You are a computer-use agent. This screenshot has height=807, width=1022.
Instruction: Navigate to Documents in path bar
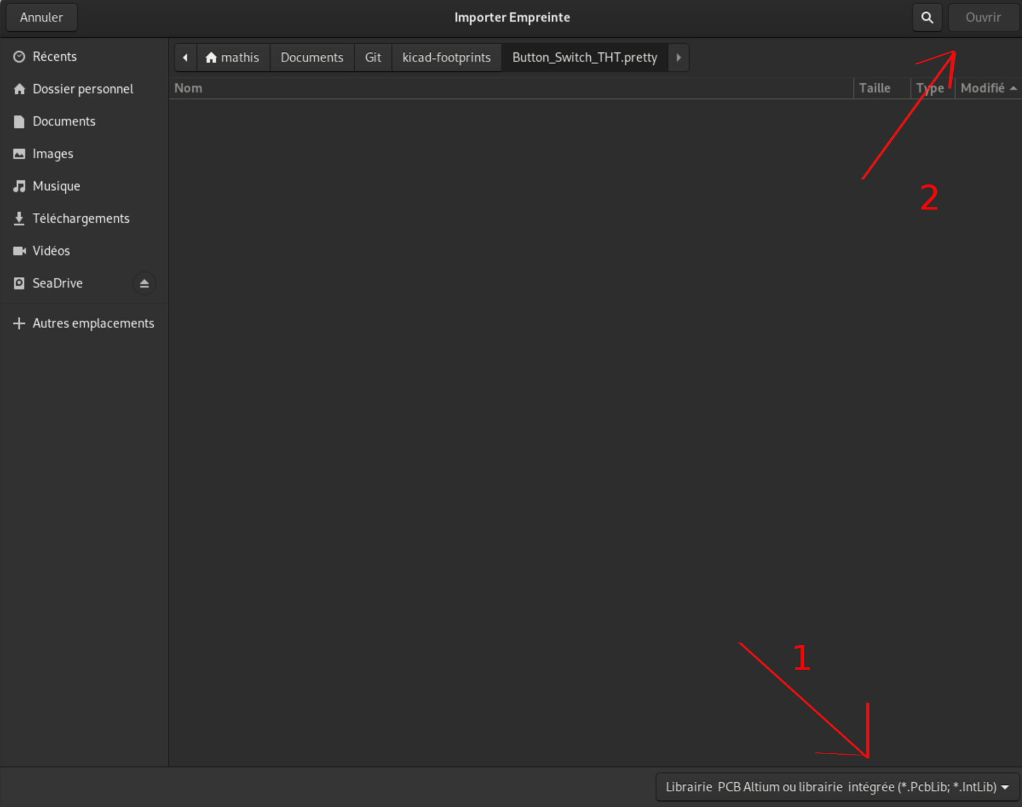pyautogui.click(x=312, y=58)
